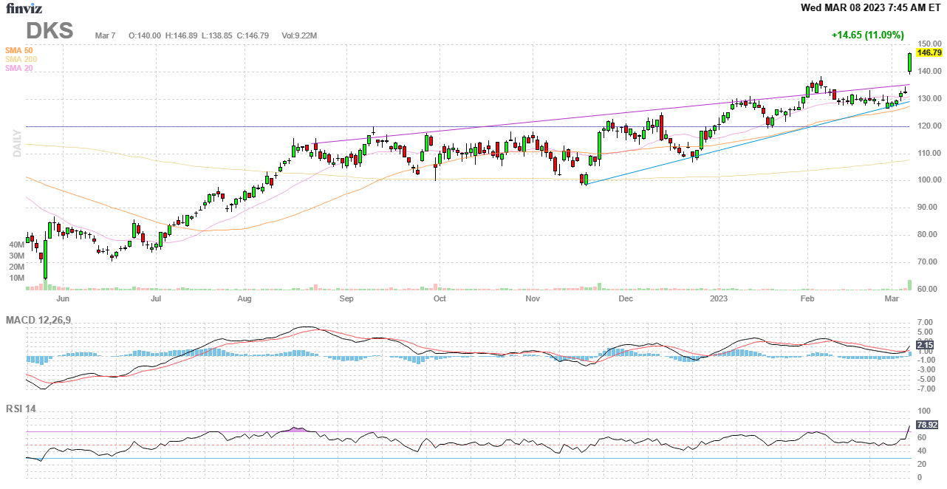Click the SMA 50 legend label
Screen dimensions: 947x489
[x=18, y=50]
